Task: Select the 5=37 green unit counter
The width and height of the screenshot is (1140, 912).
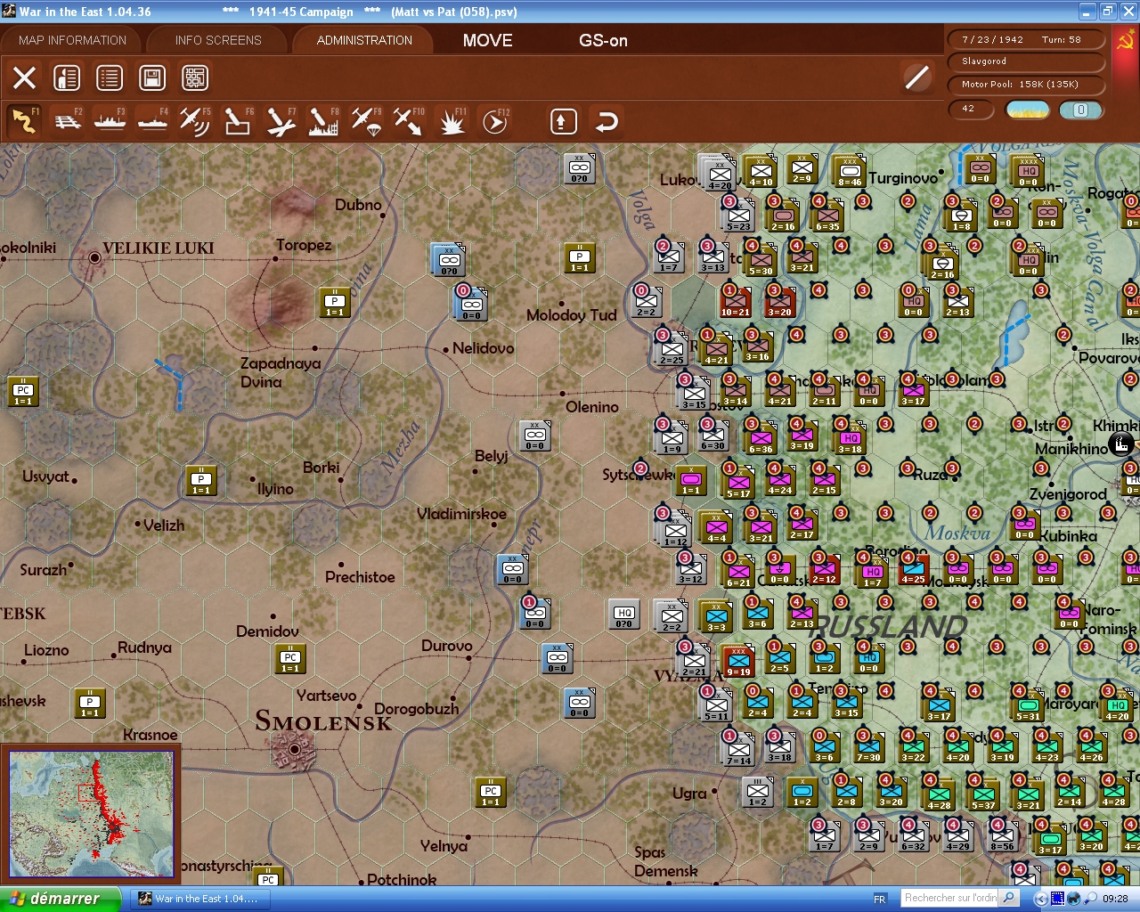Action: point(983,794)
